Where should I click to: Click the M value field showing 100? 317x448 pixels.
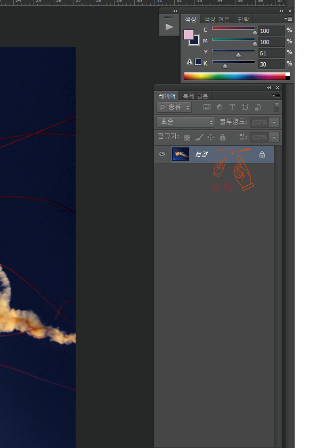click(272, 42)
